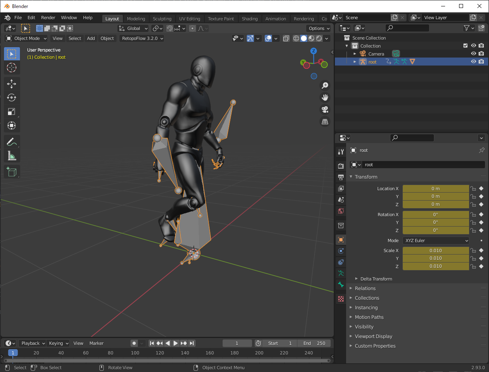Image resolution: width=489 pixels, height=372 pixels.
Task: Open the Armature object data tab
Action: click(x=341, y=273)
